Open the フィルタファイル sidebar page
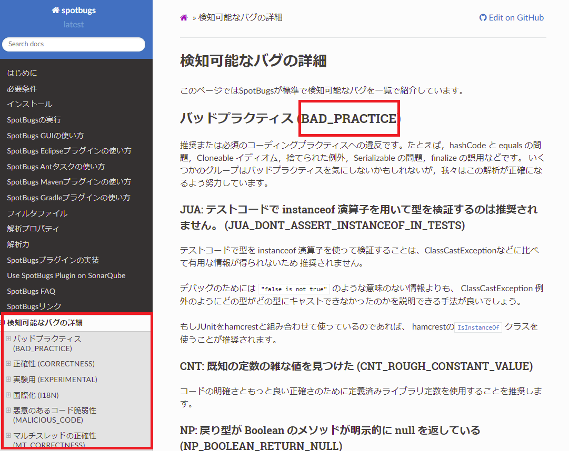The height and width of the screenshot is (451, 569). click(x=37, y=213)
